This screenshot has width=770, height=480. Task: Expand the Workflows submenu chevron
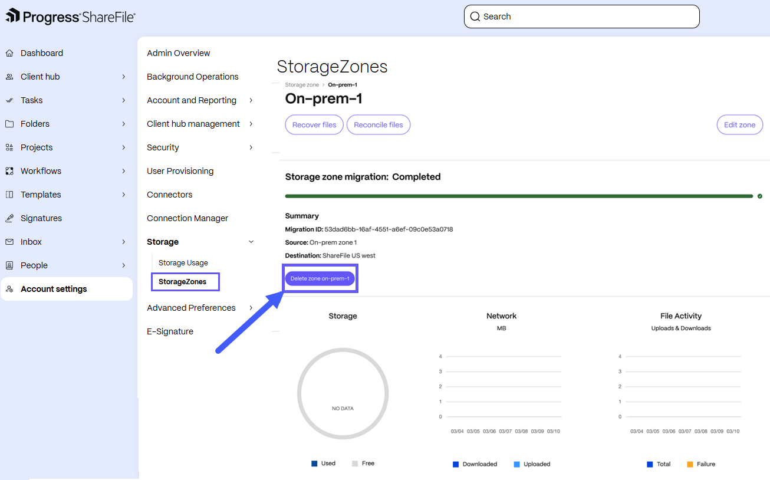pos(124,171)
